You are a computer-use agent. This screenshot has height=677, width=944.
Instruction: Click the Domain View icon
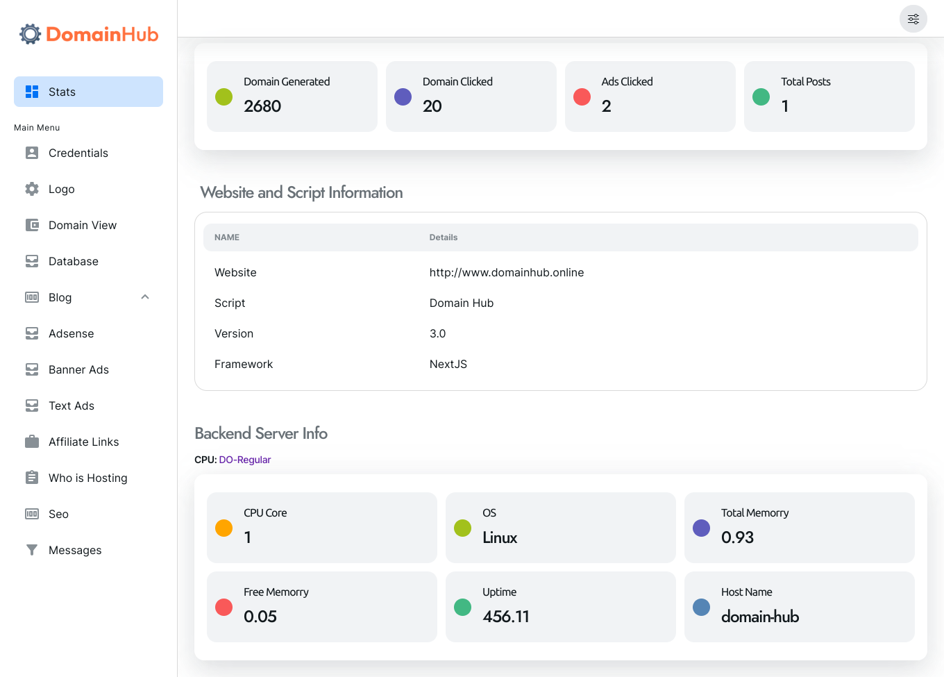tap(32, 225)
